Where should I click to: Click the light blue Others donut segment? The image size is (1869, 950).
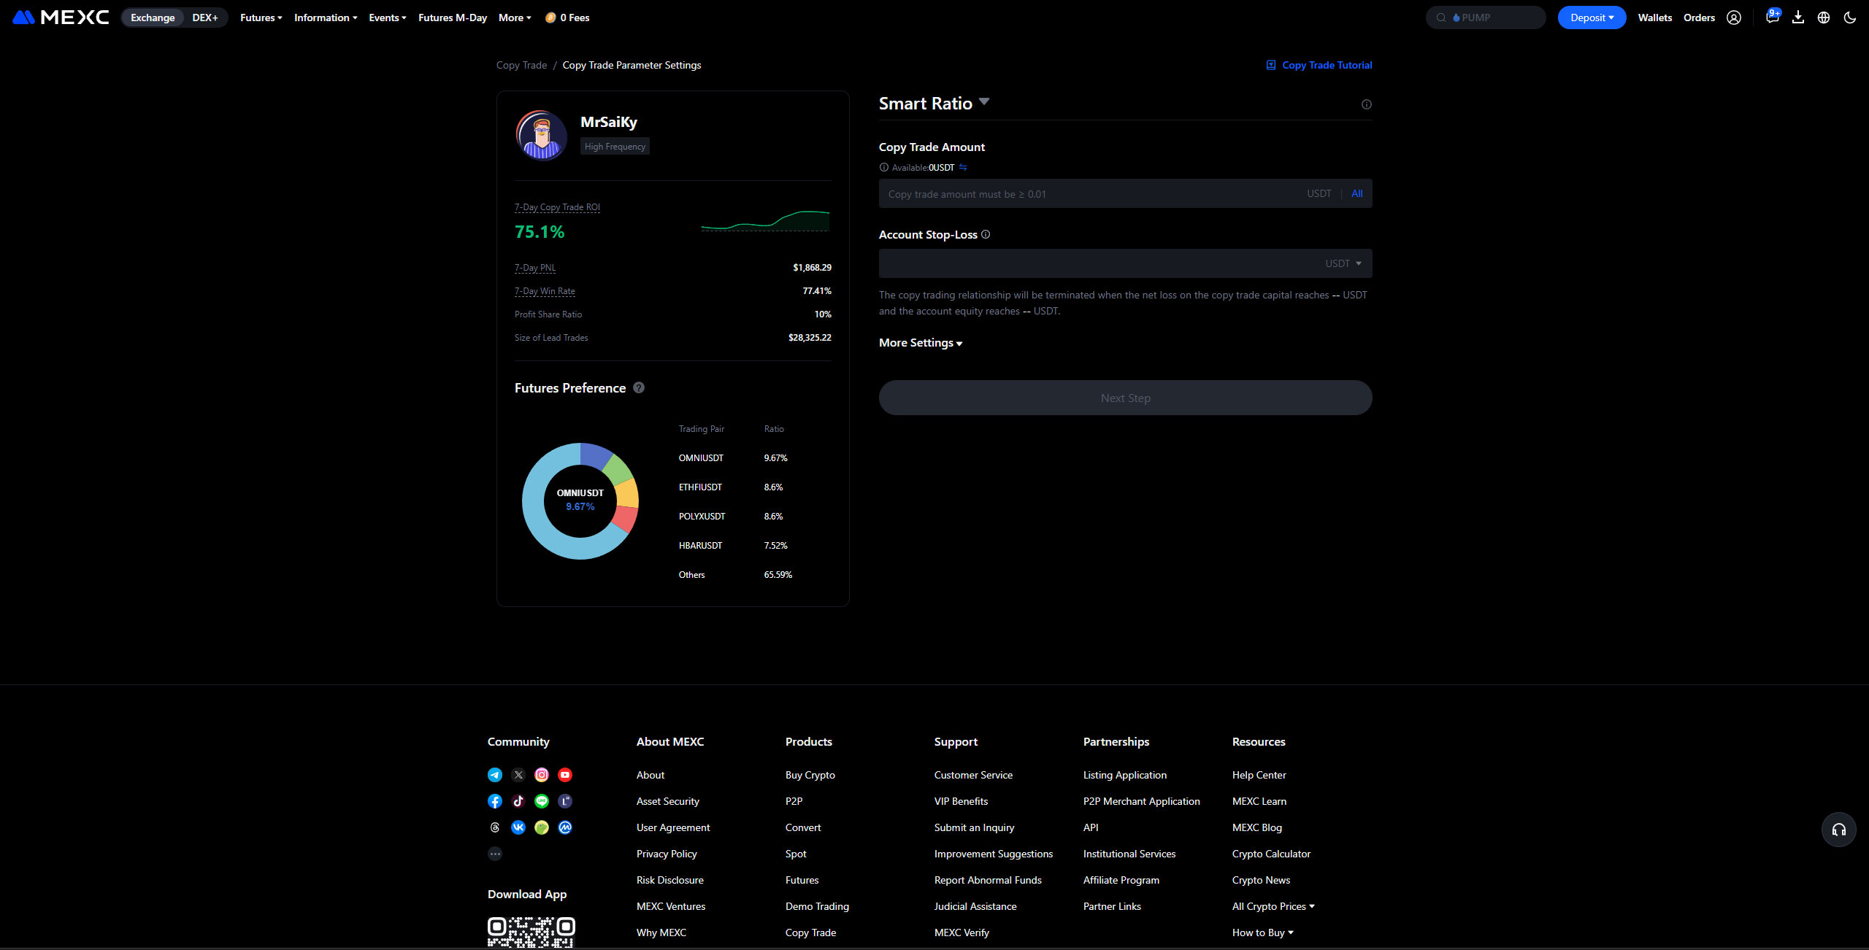click(x=537, y=522)
